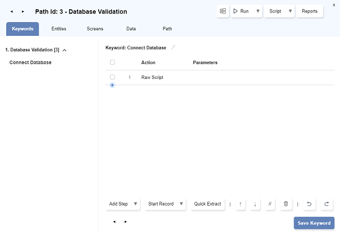340x234 pixels.
Task: Redo the last change
Action: (326, 204)
